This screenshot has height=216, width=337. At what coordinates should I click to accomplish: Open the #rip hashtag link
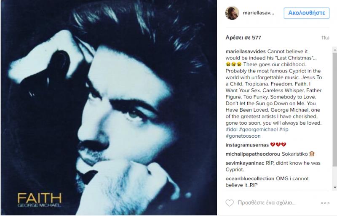(284, 129)
